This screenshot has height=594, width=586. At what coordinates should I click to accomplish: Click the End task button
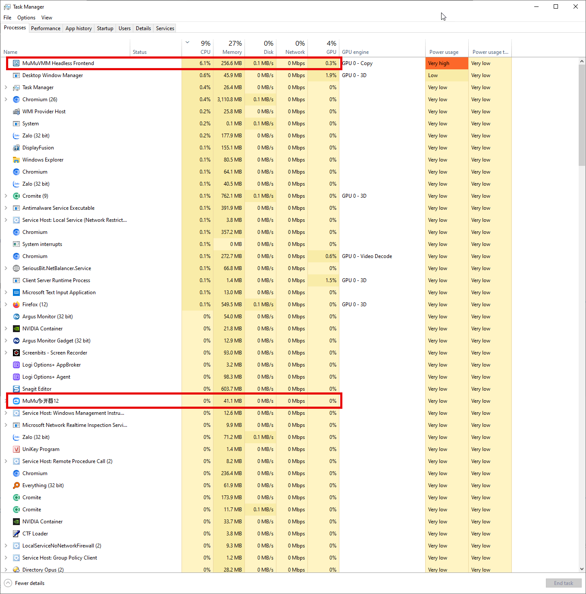564,583
